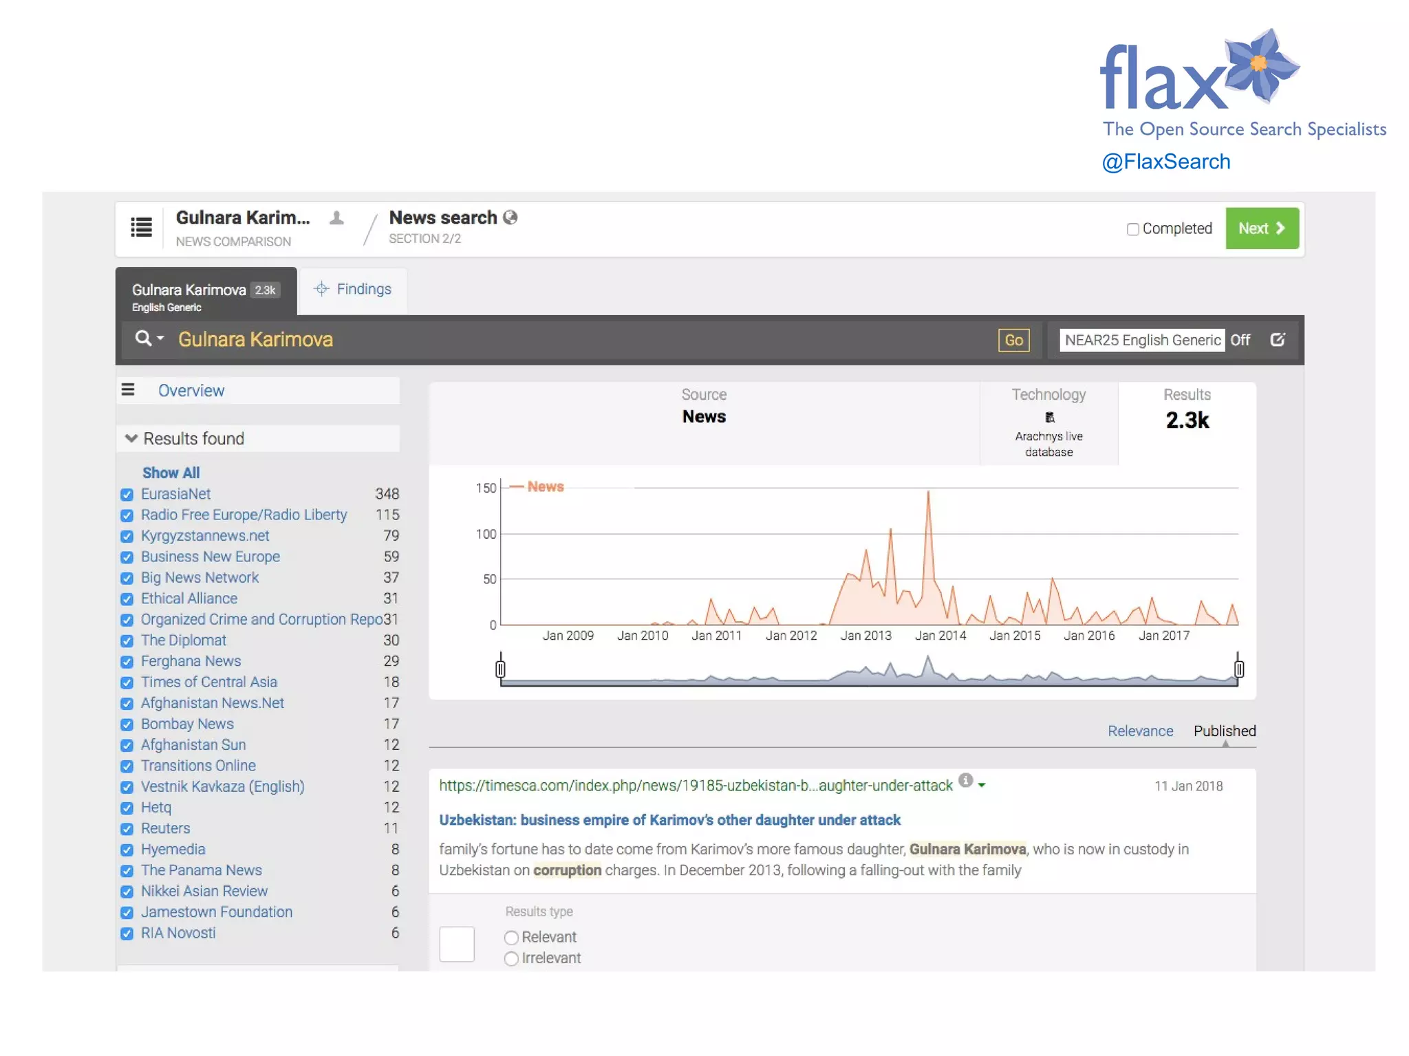Click the Afghanistan News.Net source
Image resolution: width=1409 pixels, height=1056 pixels.
click(212, 703)
